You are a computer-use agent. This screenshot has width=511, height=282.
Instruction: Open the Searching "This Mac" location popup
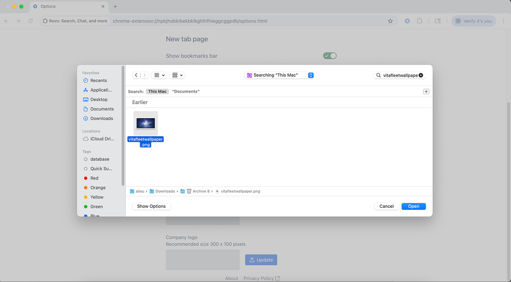[279, 75]
